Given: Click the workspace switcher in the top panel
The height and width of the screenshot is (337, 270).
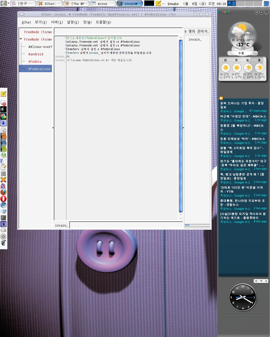Looking at the screenshot, I should pos(245,3).
